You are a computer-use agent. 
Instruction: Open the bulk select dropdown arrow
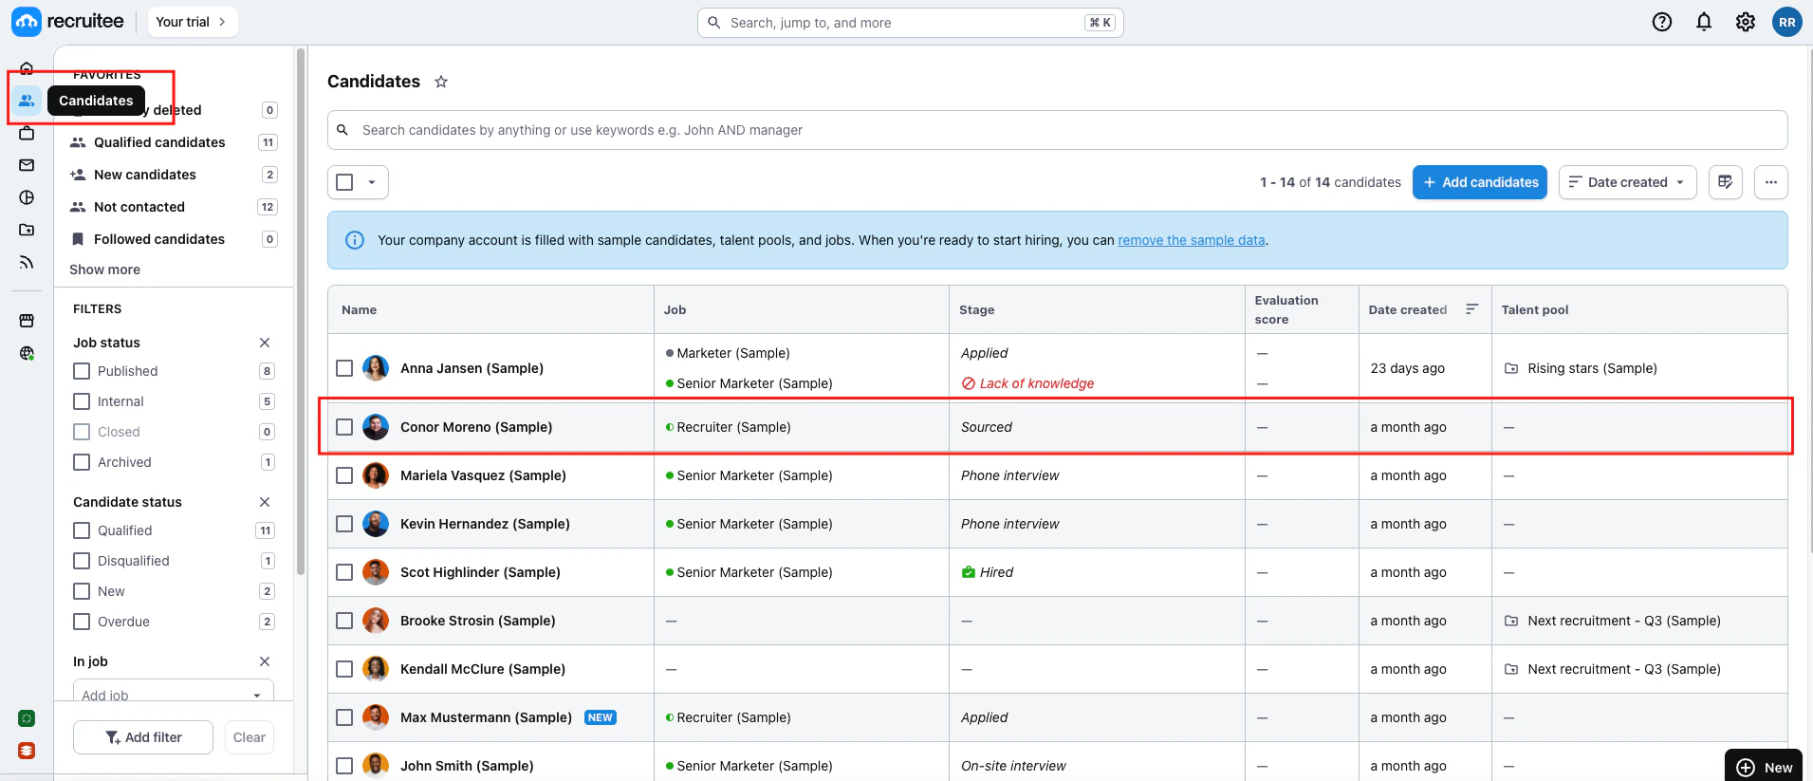372,182
